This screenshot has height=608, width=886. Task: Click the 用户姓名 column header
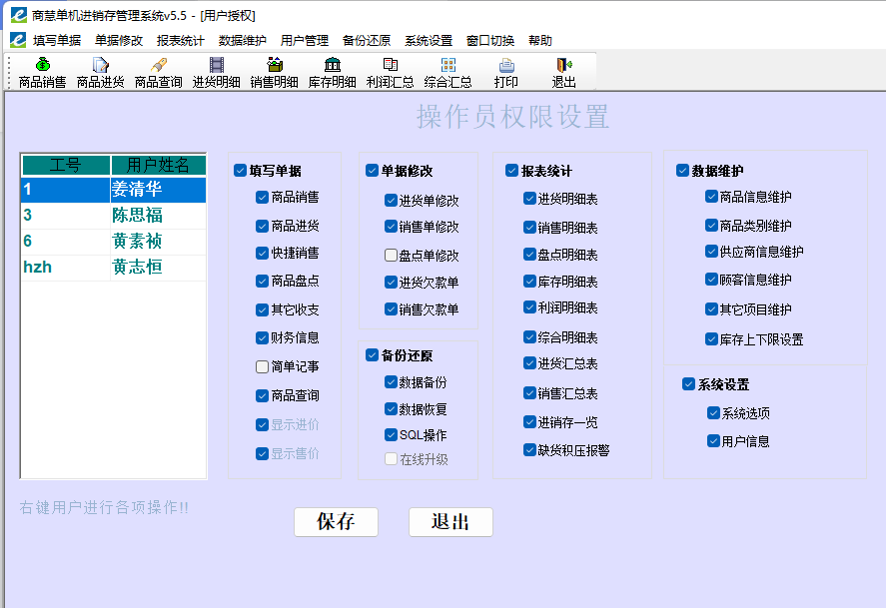158,165
